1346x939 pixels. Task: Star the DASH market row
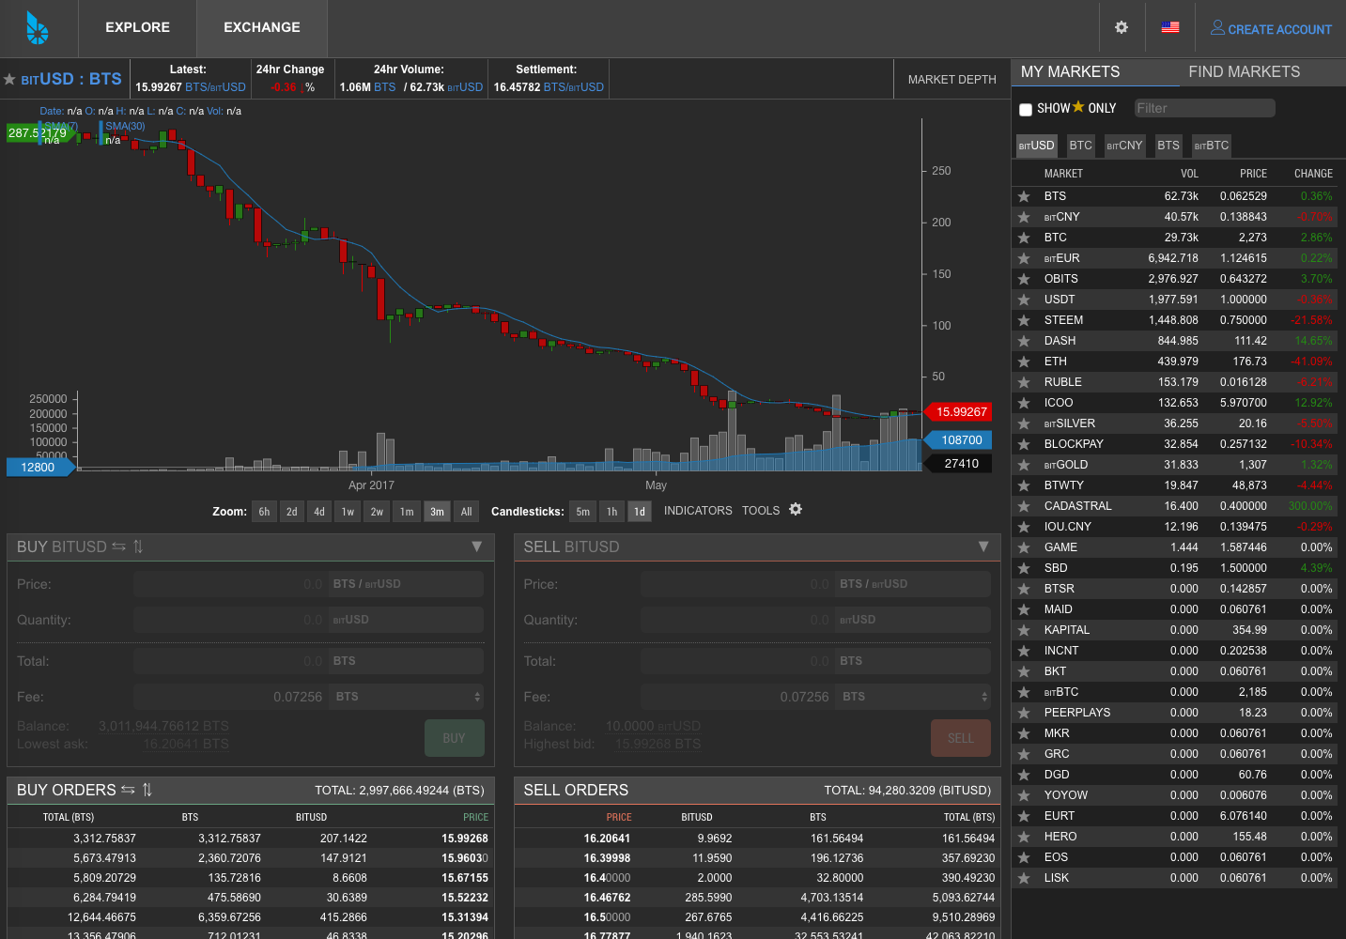(x=1024, y=341)
